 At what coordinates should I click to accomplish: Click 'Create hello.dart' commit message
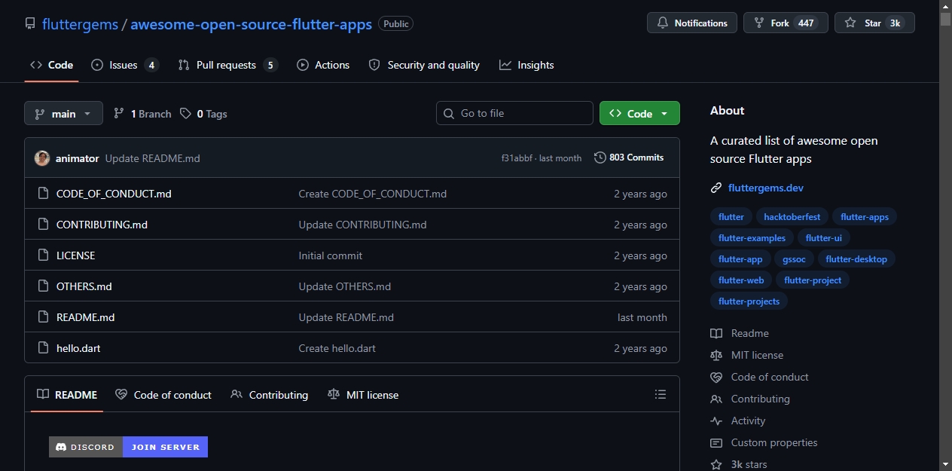337,348
